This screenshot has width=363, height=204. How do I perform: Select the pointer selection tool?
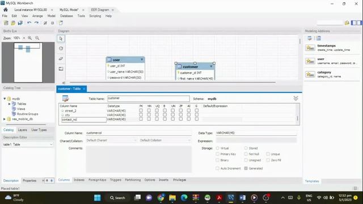(61, 39)
